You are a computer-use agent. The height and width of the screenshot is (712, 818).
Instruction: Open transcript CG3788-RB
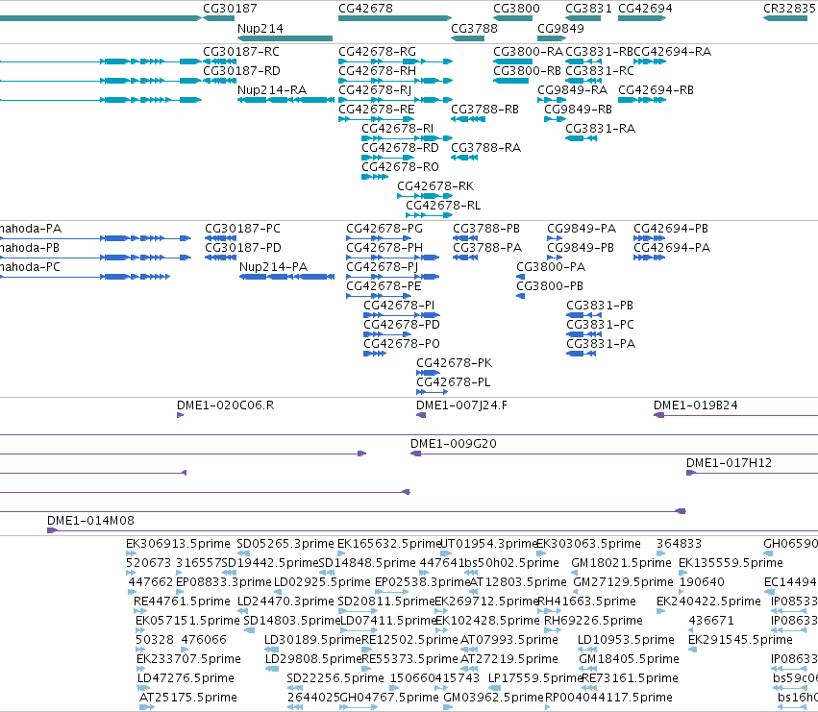point(484,110)
